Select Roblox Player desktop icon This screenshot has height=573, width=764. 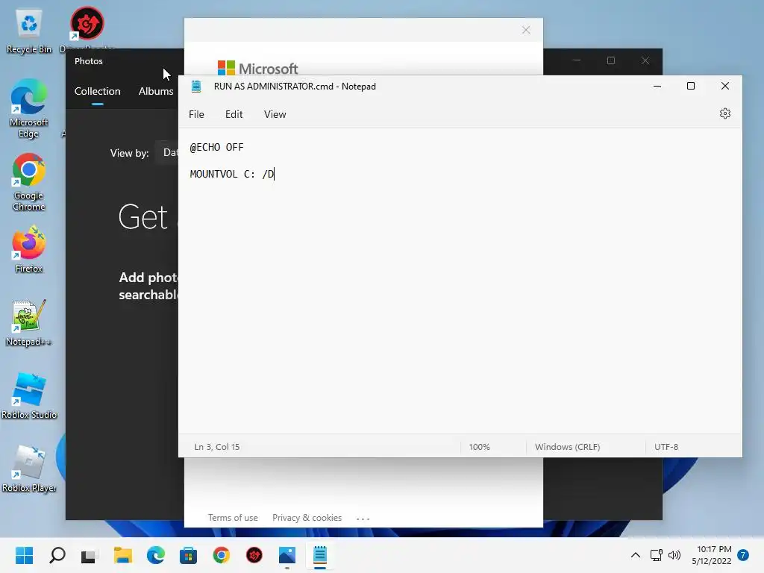29,469
